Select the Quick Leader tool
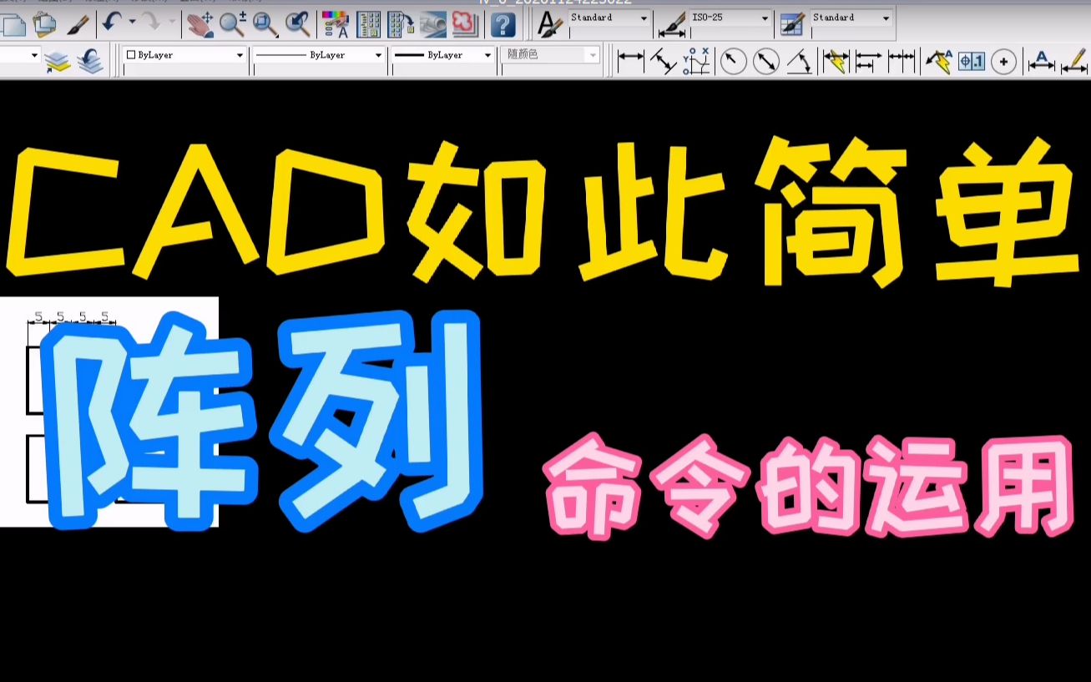Viewport: 1091px width, 682px height. [x=939, y=61]
